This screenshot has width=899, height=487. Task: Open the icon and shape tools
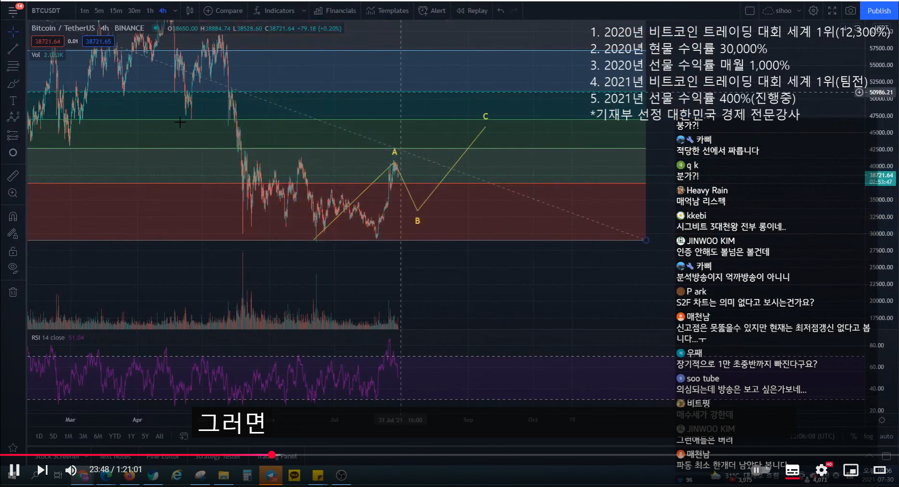(13, 152)
